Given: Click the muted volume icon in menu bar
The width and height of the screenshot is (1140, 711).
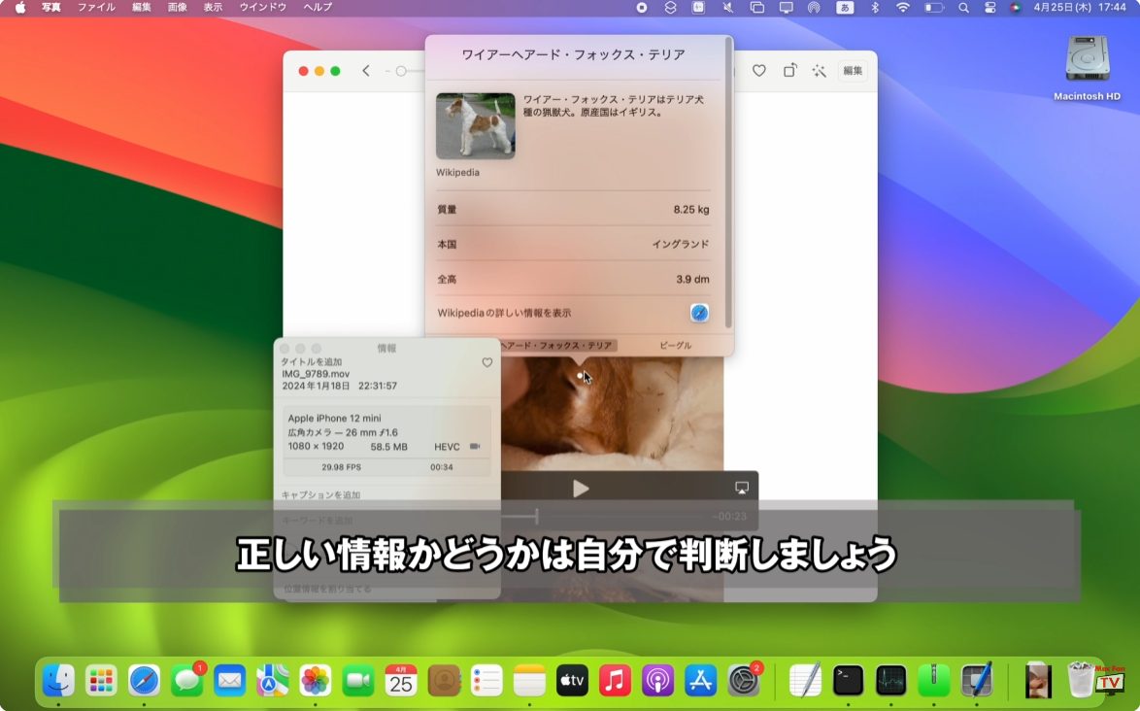Looking at the screenshot, I should click(x=727, y=7).
